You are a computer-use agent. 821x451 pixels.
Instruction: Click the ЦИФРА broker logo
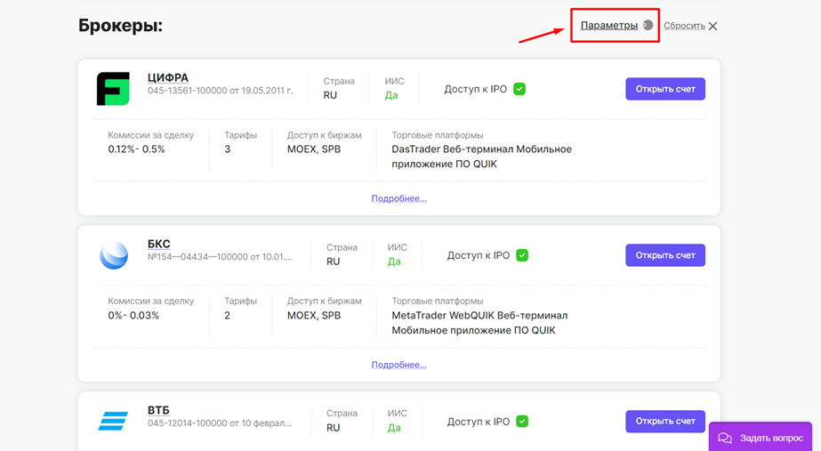coord(113,89)
